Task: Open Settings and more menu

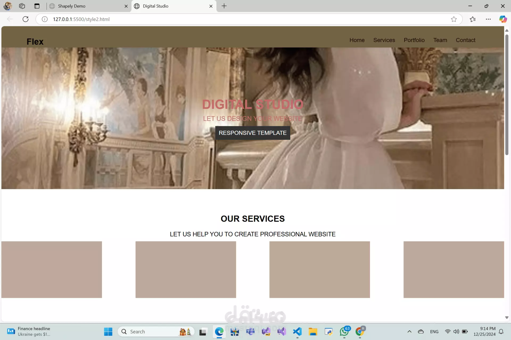Action: [x=488, y=19]
